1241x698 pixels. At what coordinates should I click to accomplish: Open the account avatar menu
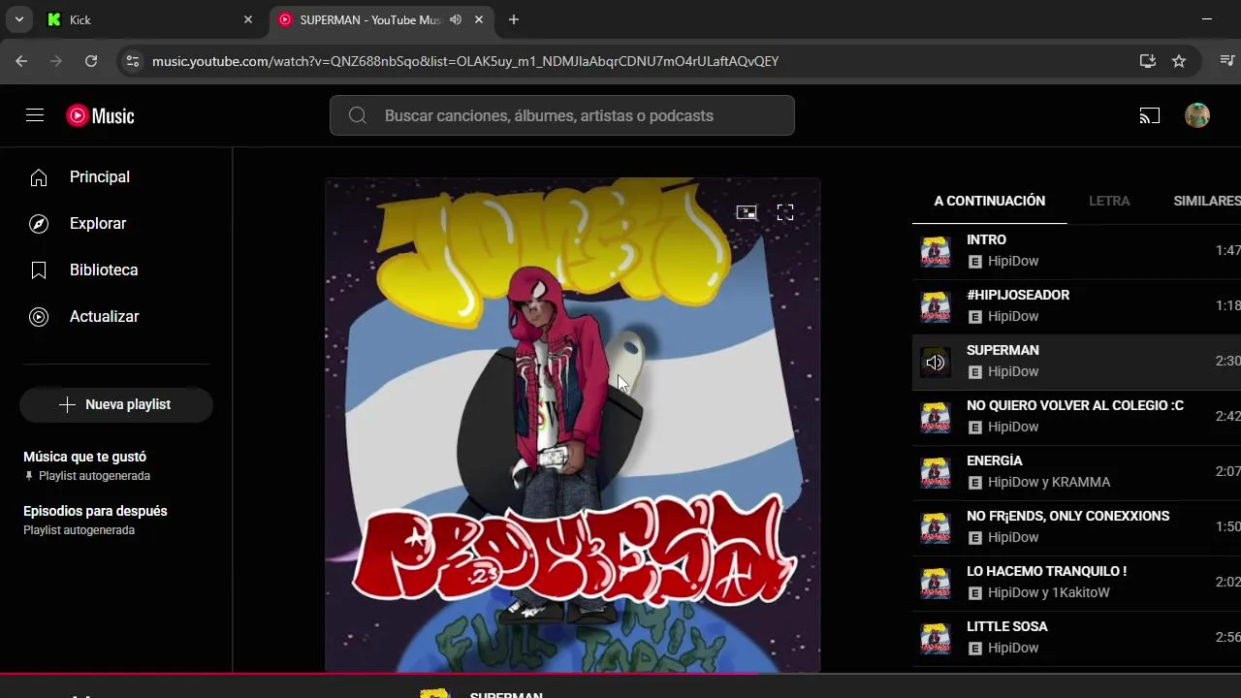pos(1197,115)
